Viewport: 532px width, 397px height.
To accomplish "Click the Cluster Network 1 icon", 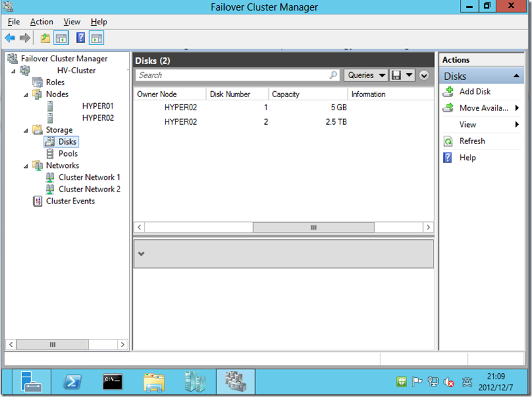I will pos(50,177).
